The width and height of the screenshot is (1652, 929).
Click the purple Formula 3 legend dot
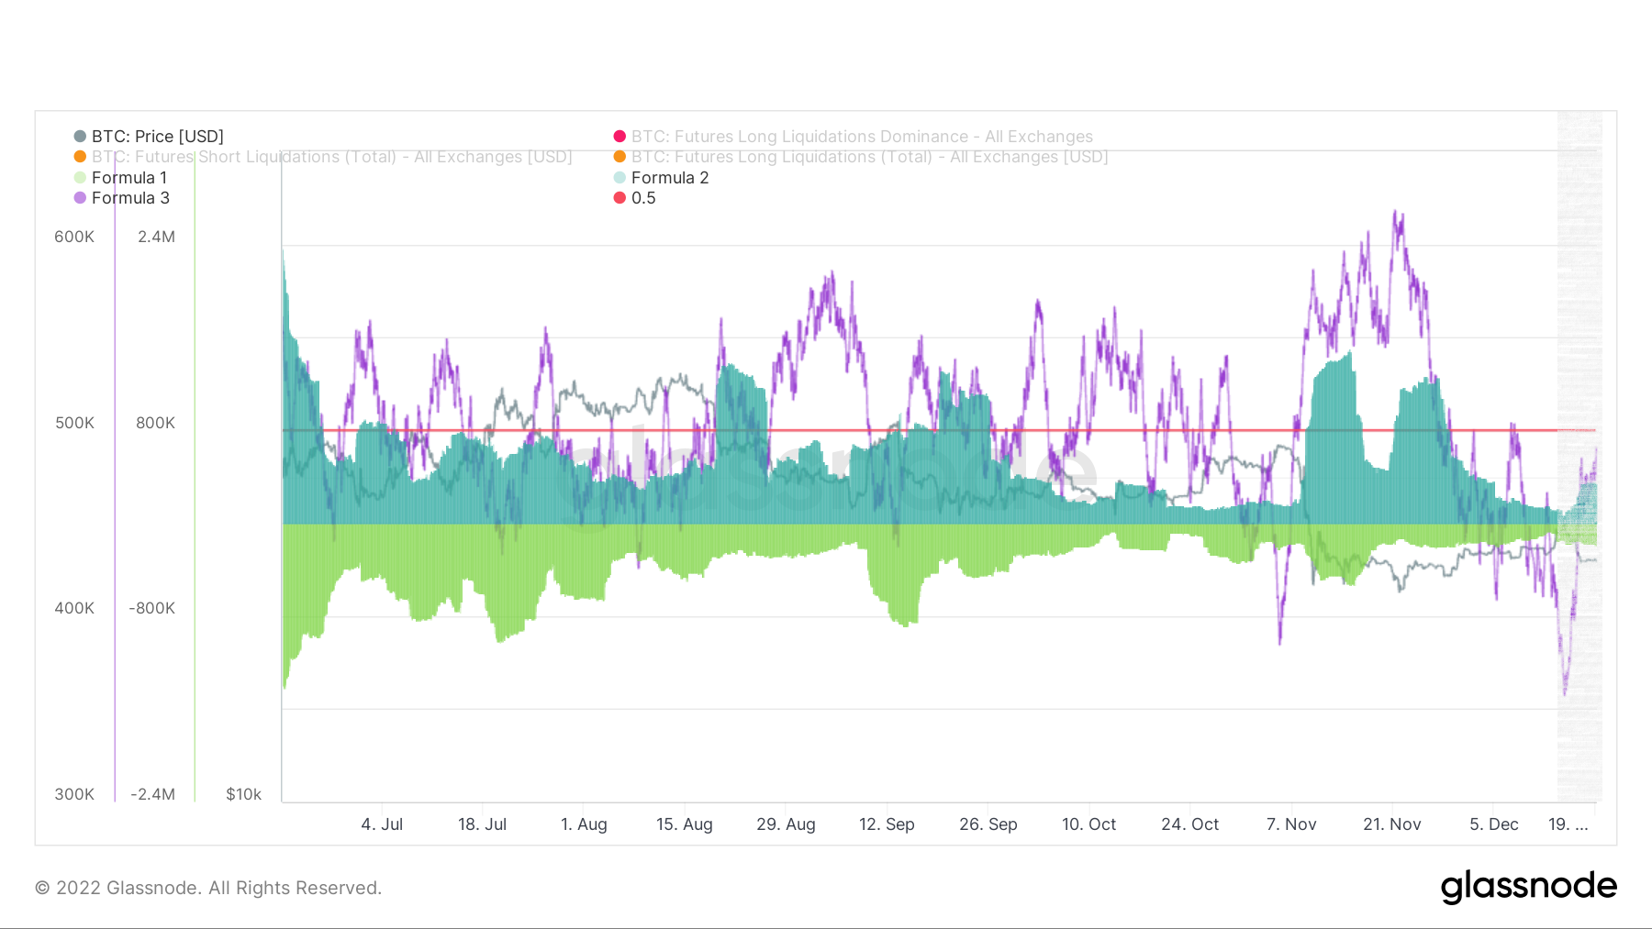click(80, 198)
